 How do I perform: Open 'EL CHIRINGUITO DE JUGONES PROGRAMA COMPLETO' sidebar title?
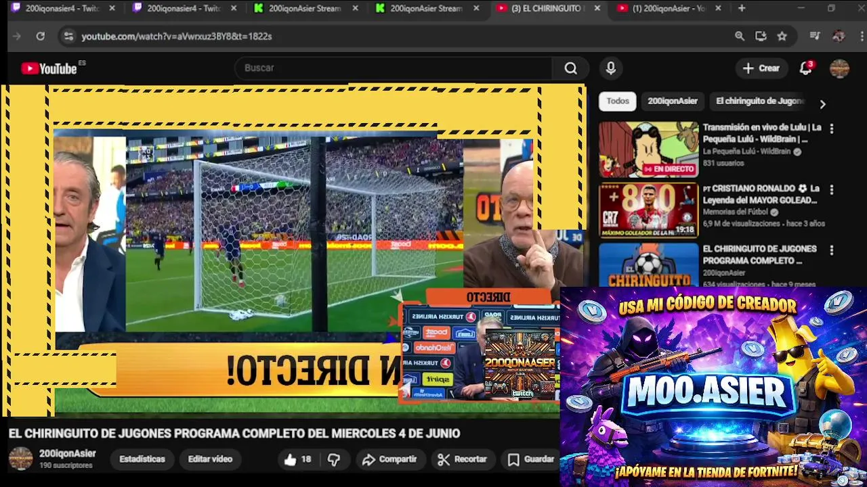click(x=760, y=255)
